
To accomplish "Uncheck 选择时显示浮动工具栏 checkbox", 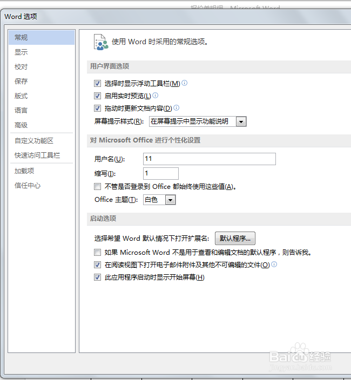I will [97, 84].
